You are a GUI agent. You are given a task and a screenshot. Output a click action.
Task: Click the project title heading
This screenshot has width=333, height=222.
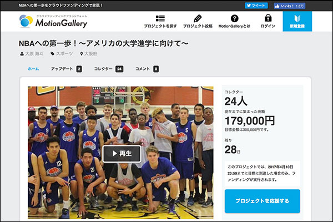point(103,43)
